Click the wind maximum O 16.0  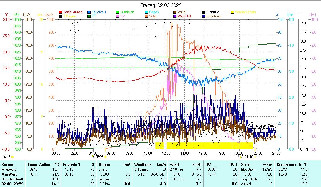196,174
